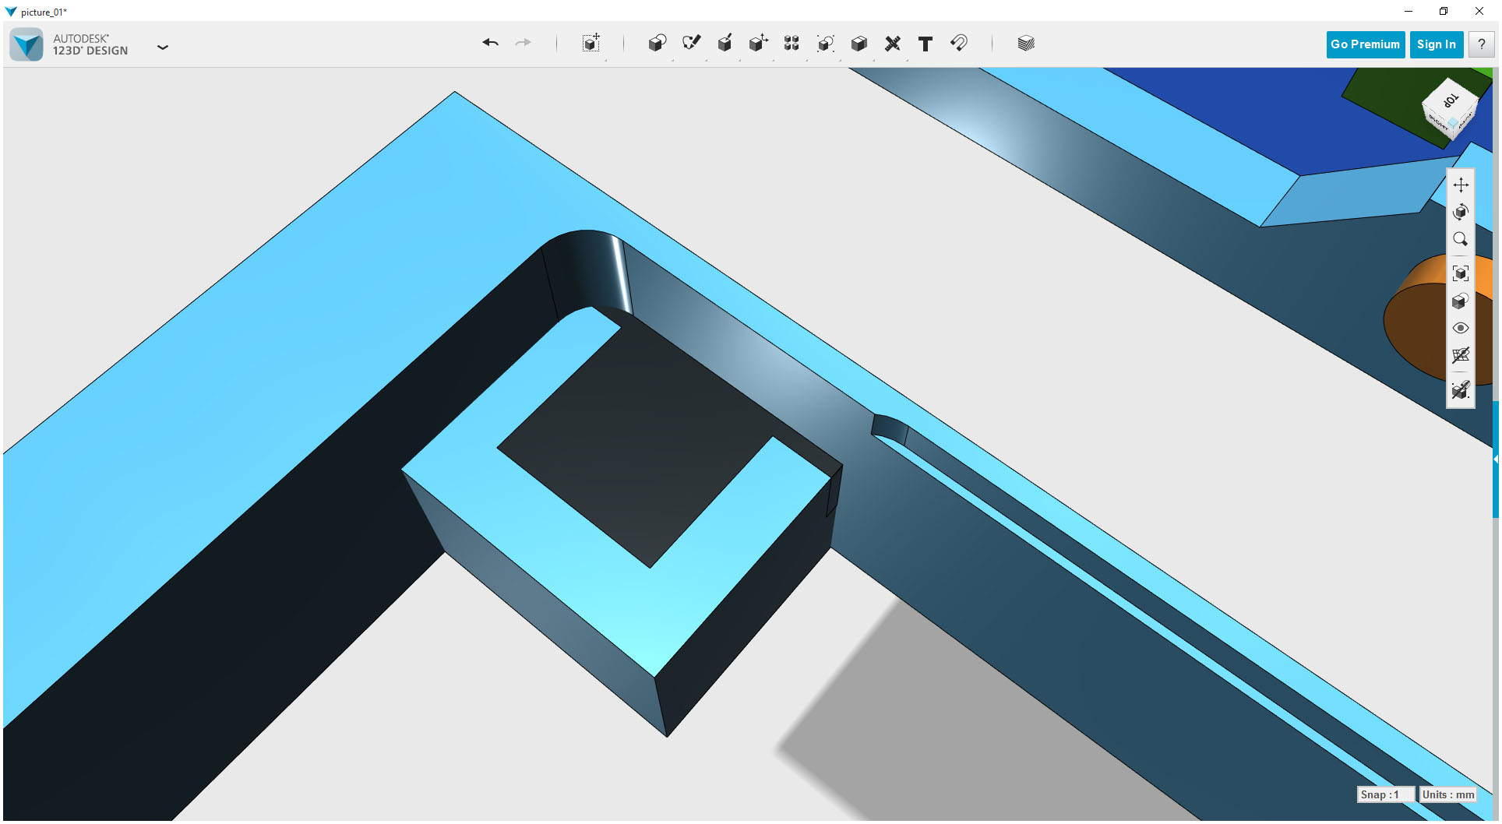Toggle object visibility with the eye icon
1502x824 pixels.
click(x=1461, y=328)
